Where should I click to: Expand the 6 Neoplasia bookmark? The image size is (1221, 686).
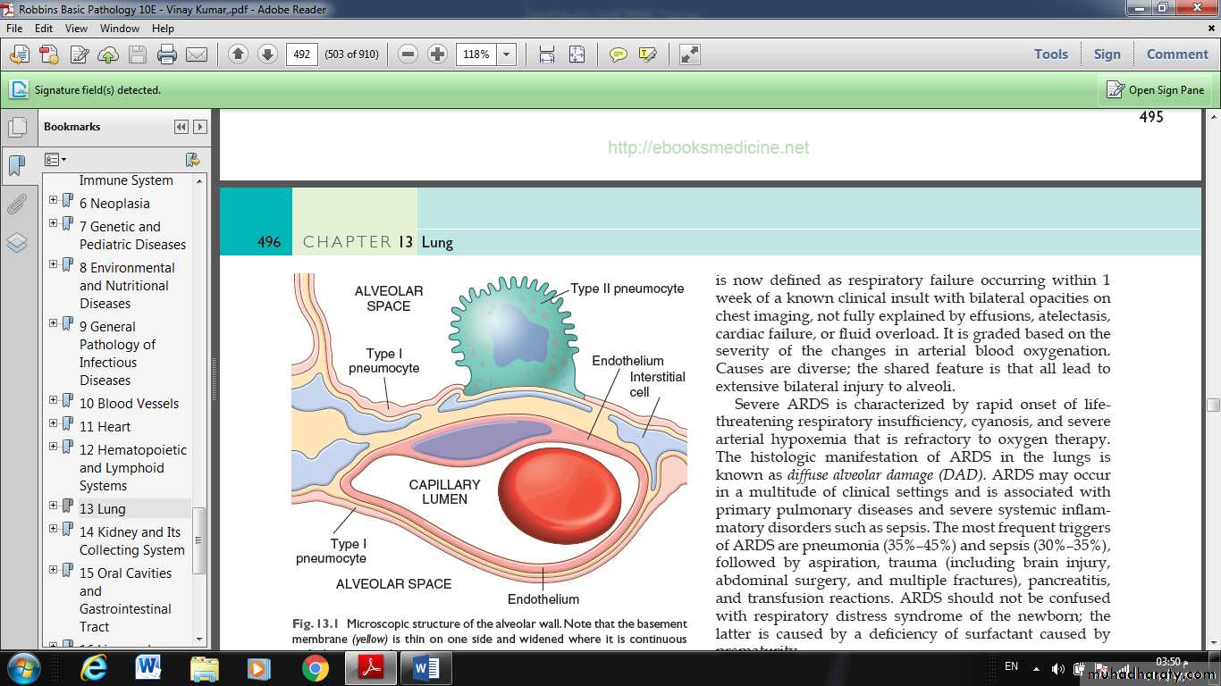click(x=54, y=200)
